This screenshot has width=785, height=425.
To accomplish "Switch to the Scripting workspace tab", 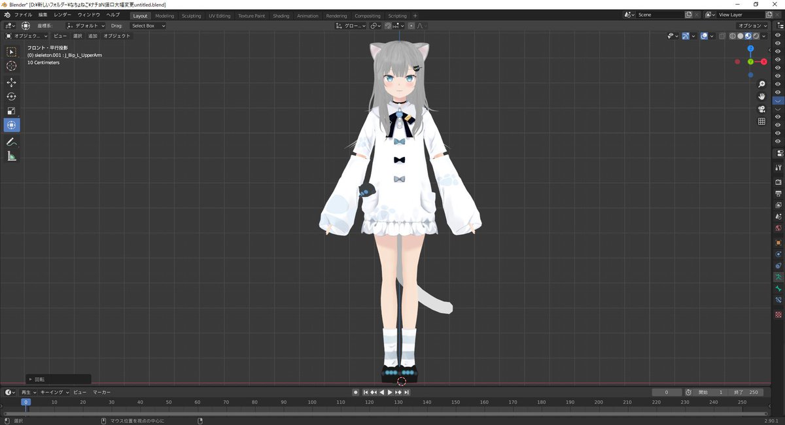I will [x=397, y=16].
